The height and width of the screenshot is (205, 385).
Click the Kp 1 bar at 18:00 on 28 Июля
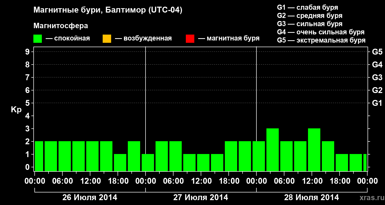tap(342, 163)
